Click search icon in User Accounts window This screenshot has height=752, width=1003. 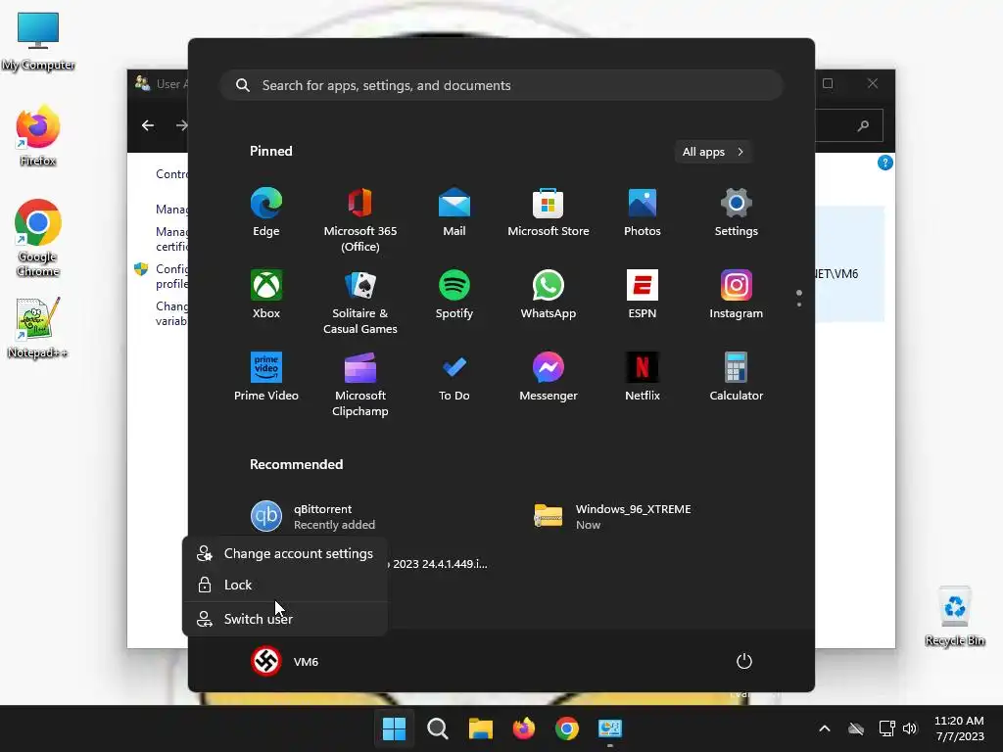coord(863,125)
